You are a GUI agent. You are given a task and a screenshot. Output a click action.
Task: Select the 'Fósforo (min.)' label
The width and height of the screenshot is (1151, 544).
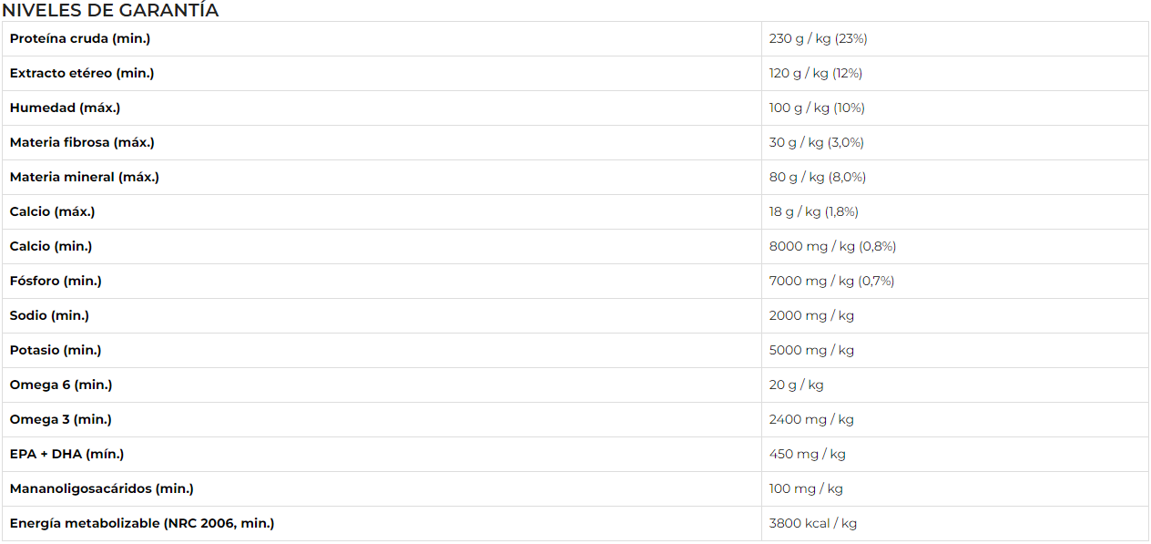pyautogui.click(x=56, y=281)
